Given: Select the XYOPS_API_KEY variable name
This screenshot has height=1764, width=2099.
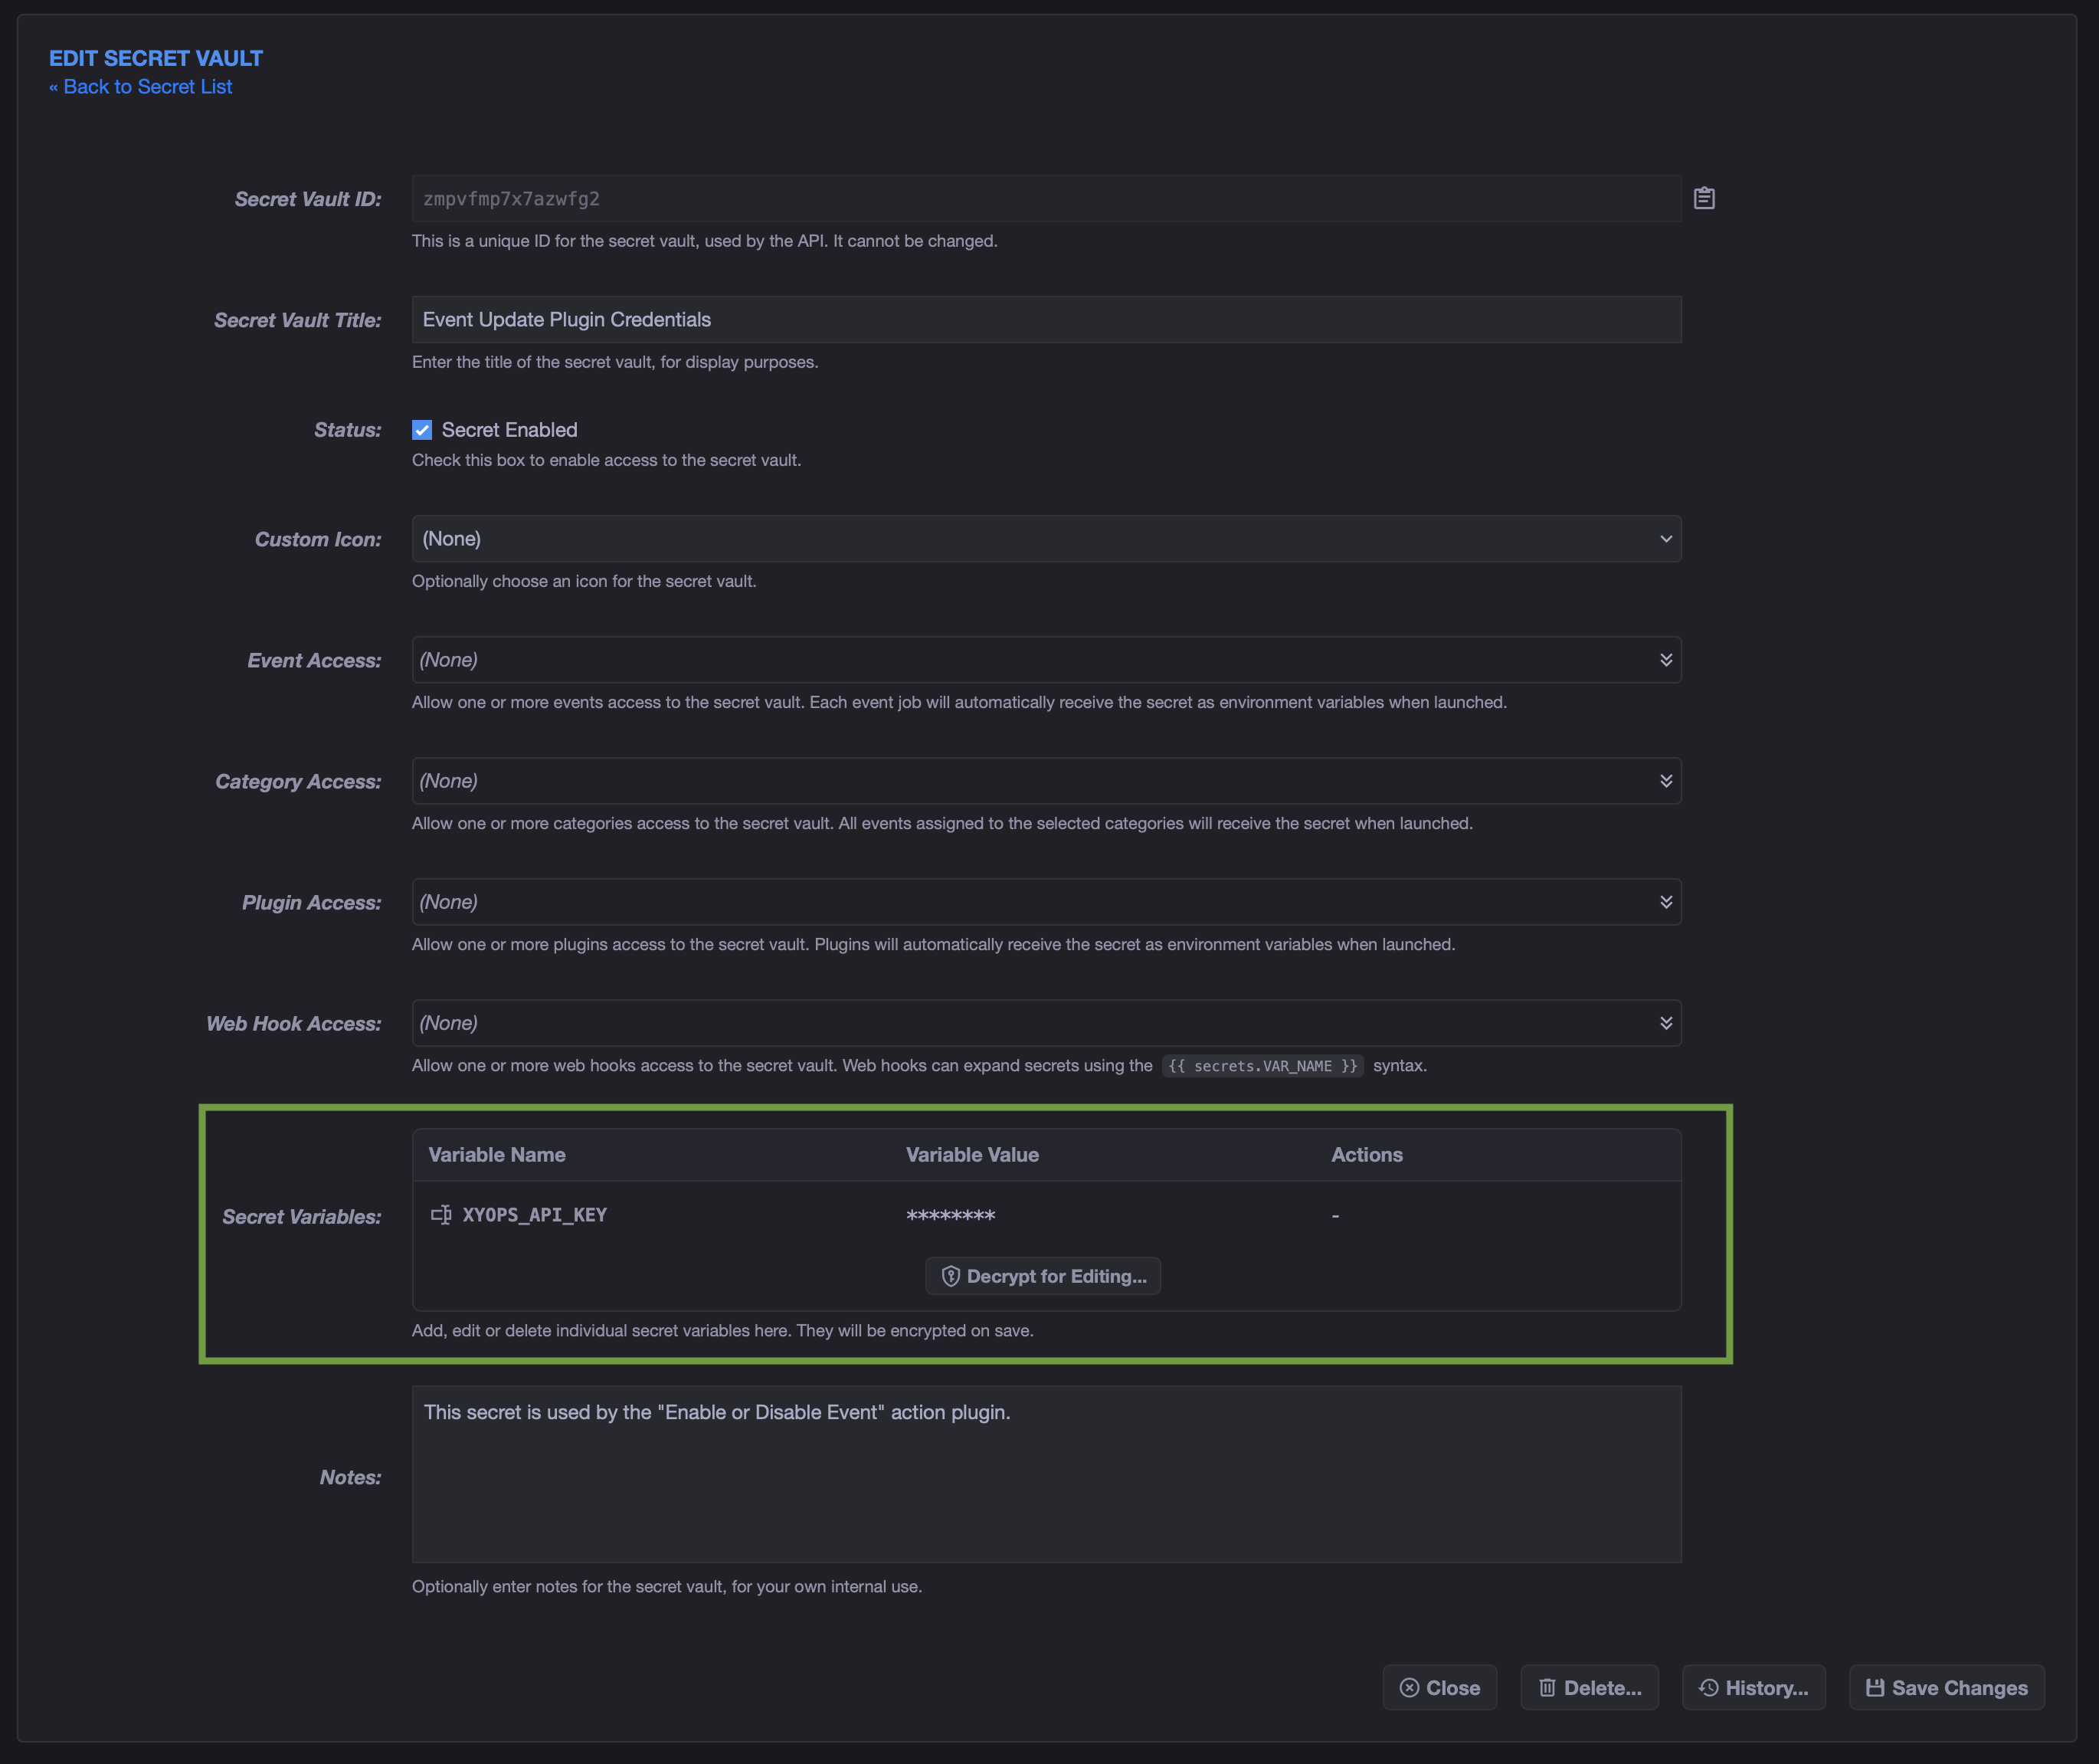Looking at the screenshot, I should pyautogui.click(x=535, y=1215).
